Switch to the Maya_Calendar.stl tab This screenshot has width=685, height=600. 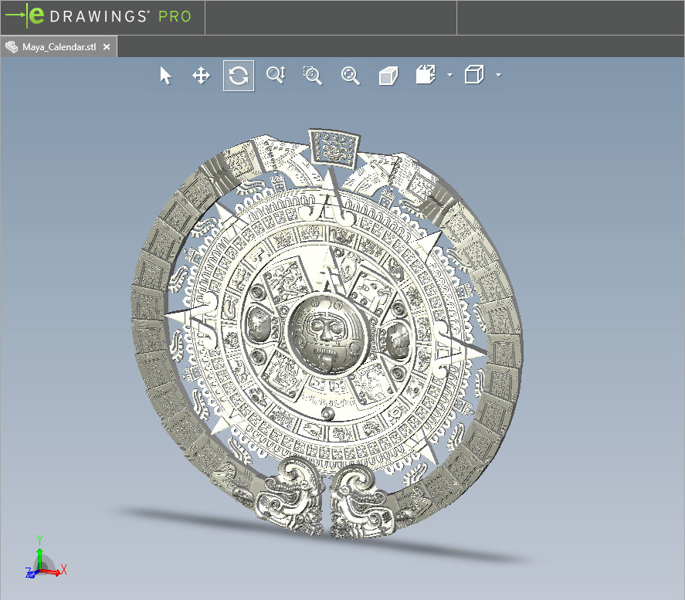coord(59,47)
